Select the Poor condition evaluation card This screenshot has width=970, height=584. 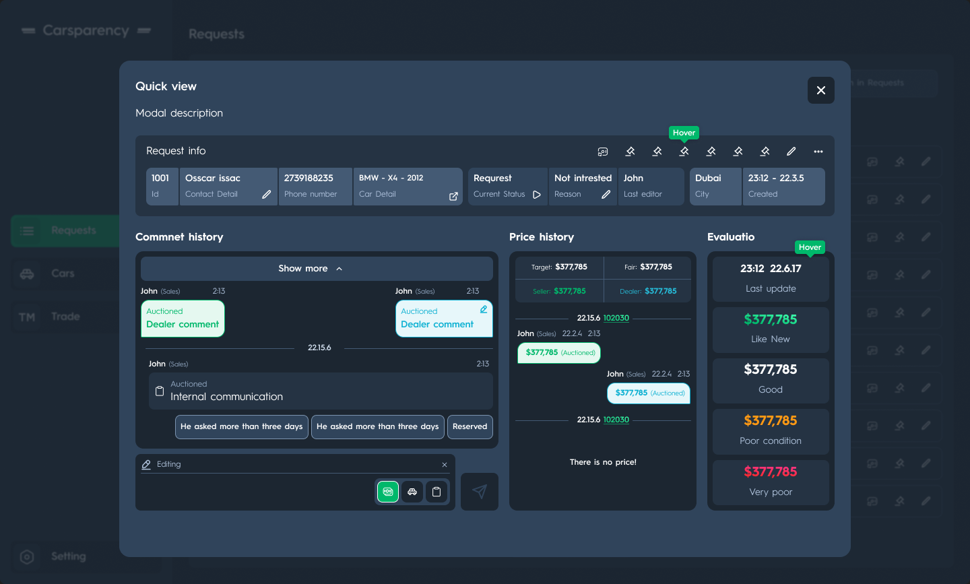771,431
